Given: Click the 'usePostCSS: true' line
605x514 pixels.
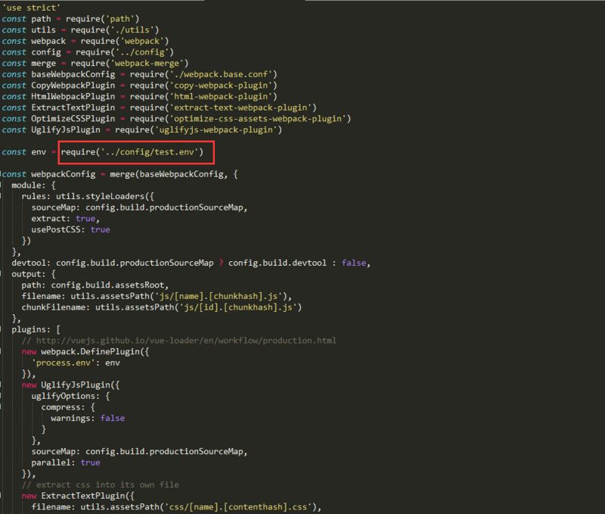Looking at the screenshot, I should tap(70, 229).
